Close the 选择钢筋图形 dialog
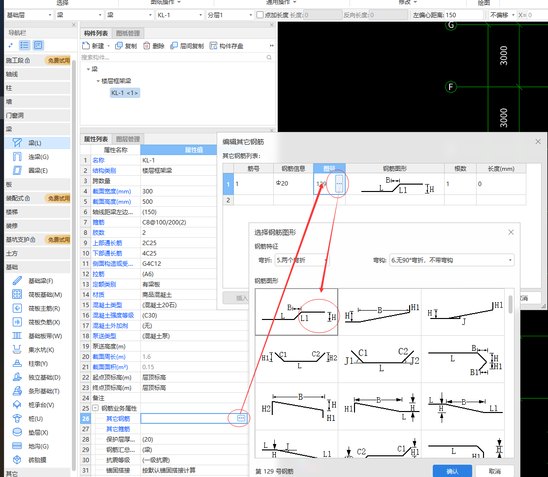The height and width of the screenshot is (477, 548). pyautogui.click(x=511, y=232)
